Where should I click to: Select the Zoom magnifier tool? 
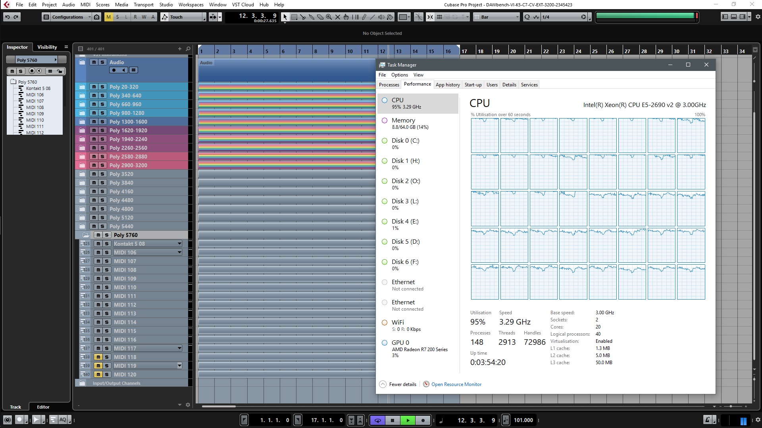point(329,17)
